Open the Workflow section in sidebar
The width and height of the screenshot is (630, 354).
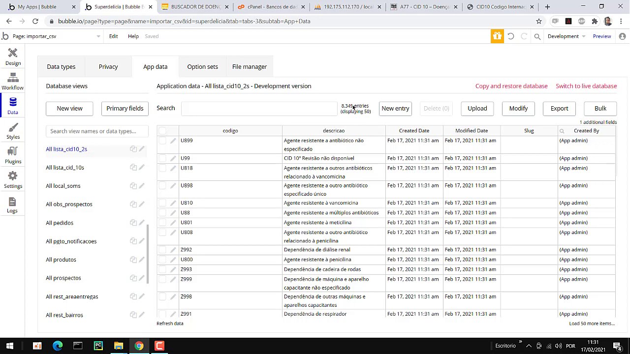pyautogui.click(x=13, y=82)
